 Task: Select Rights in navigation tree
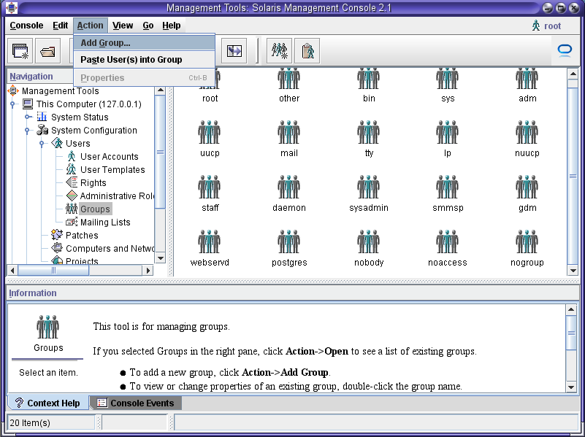(93, 183)
